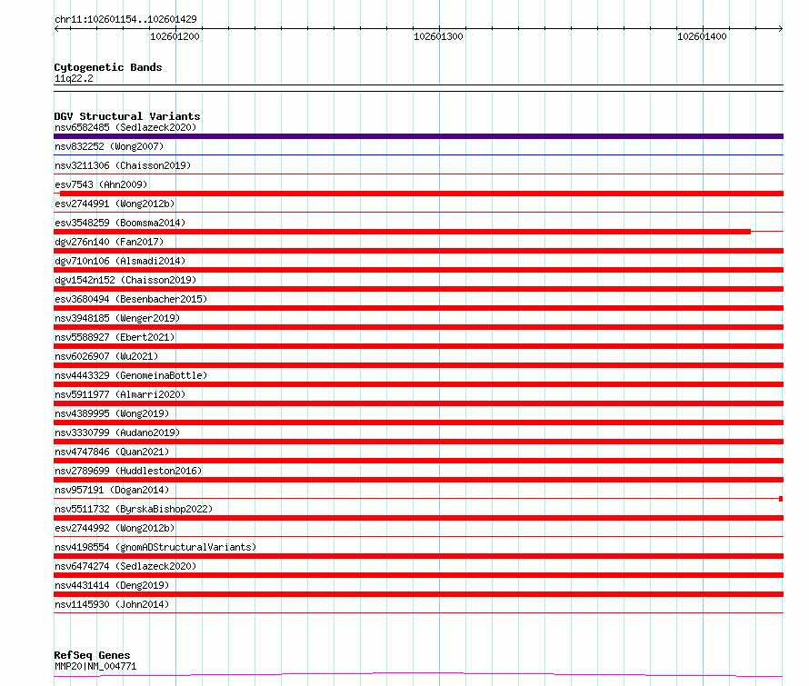Click esv2744992 (Wong2012b) label

click(115, 528)
